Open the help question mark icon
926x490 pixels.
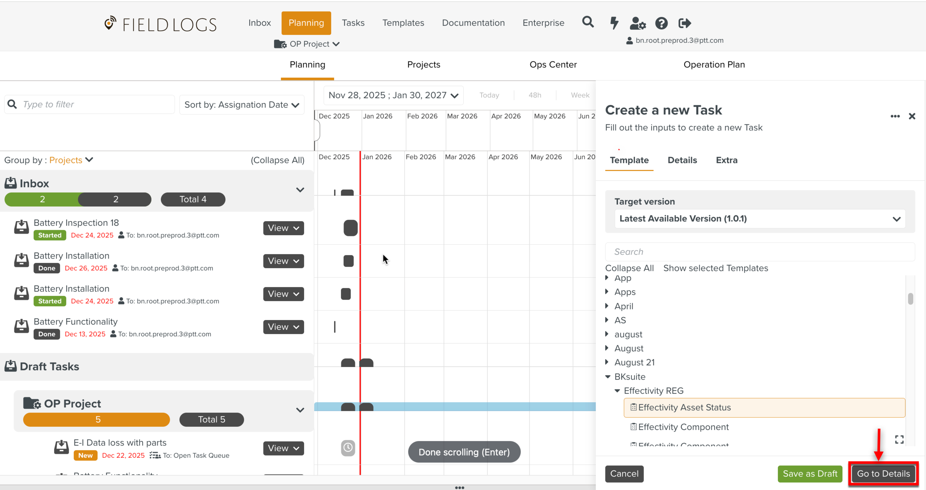pos(661,23)
